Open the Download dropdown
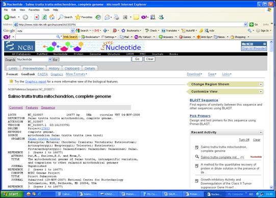The height and width of the screenshot is (198, 276). [x=194, y=74]
